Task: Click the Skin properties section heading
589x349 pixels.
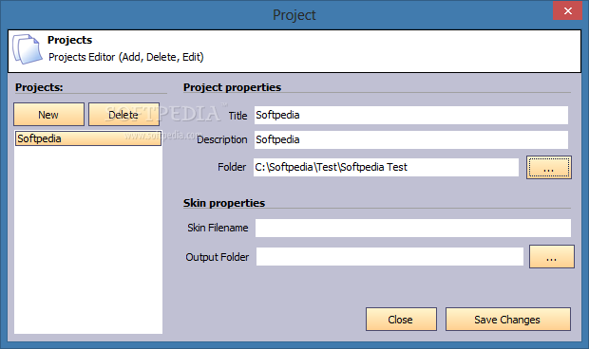Action: coord(224,203)
